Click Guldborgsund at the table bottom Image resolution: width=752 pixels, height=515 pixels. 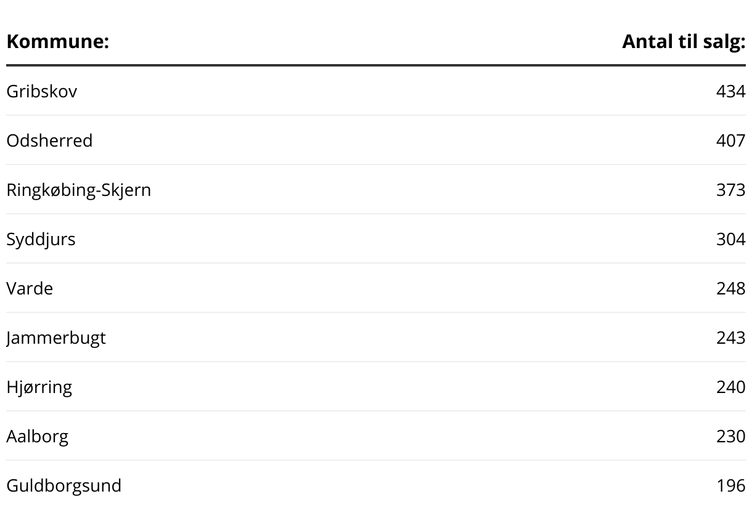tap(64, 485)
